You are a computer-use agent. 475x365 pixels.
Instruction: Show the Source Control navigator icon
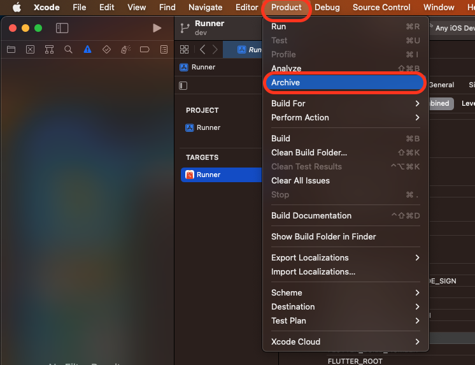coord(31,50)
